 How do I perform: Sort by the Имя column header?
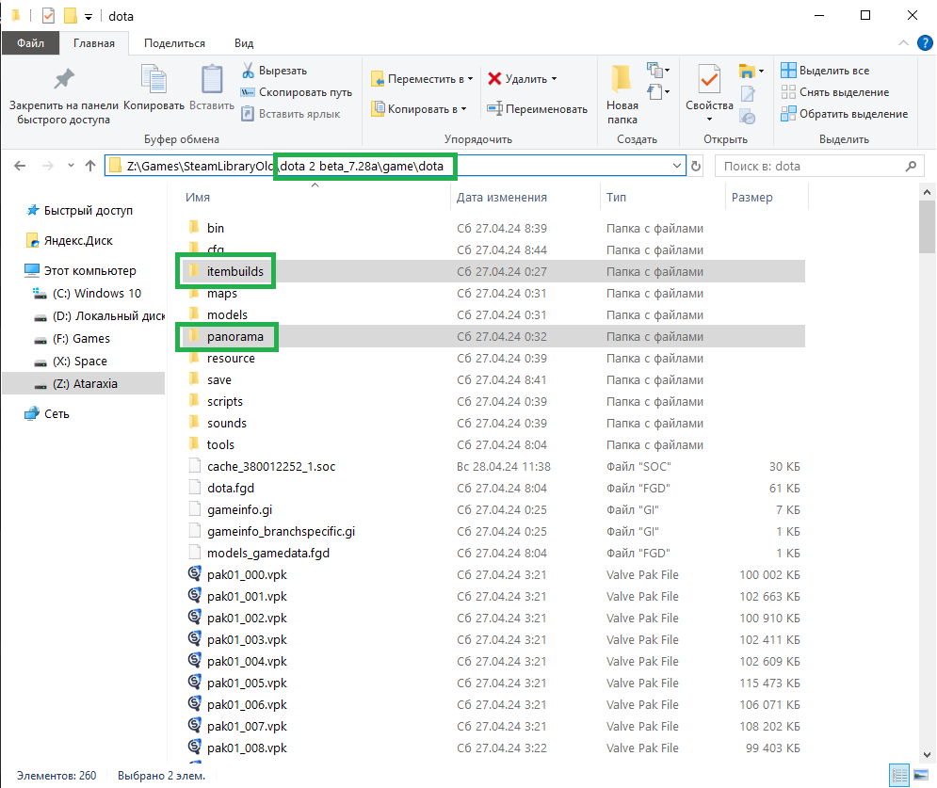197,197
